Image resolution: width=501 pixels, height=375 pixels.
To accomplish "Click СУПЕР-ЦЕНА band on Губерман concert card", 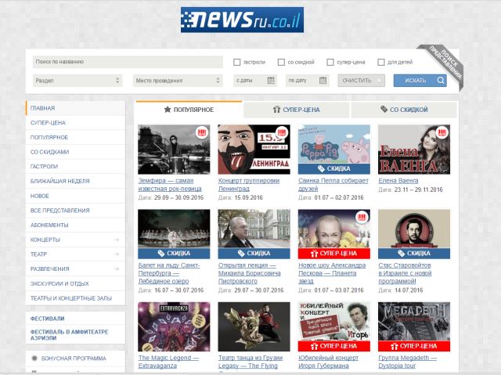I will (334, 346).
